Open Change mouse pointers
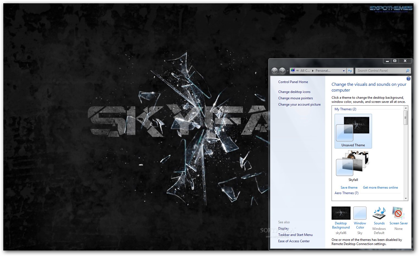 pos(296,98)
